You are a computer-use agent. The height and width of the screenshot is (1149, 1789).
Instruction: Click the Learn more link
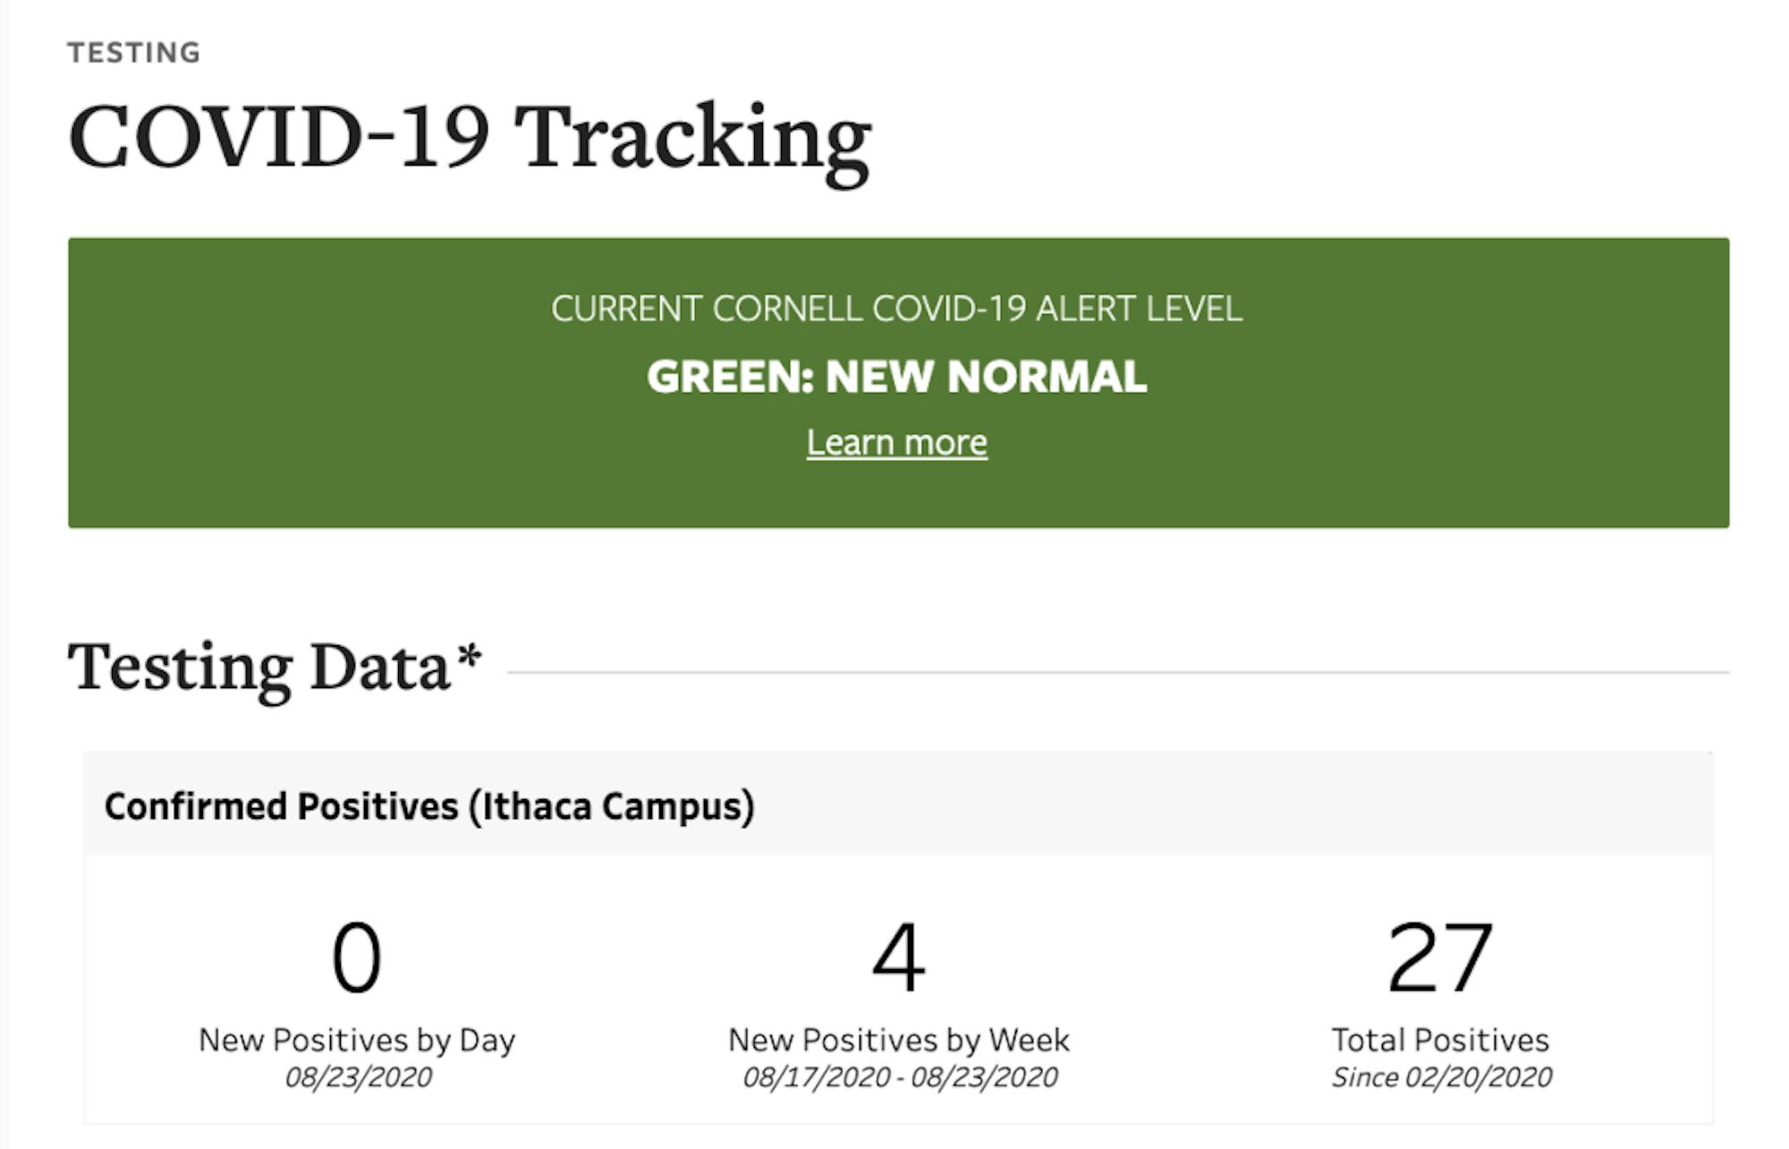pyautogui.click(x=896, y=443)
